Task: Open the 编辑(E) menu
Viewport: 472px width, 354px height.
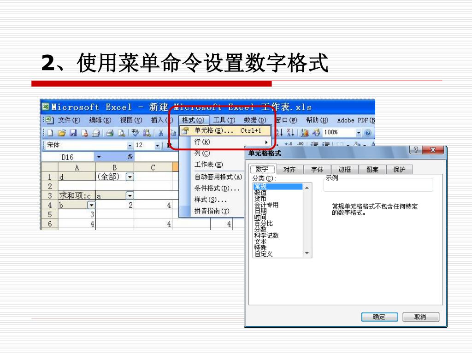Action: (100, 120)
